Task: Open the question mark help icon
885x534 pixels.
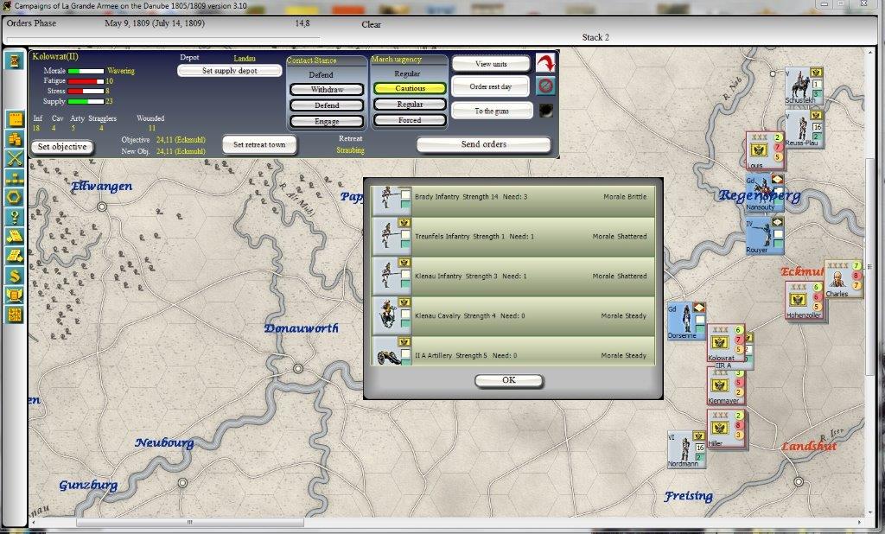Action: [15, 217]
